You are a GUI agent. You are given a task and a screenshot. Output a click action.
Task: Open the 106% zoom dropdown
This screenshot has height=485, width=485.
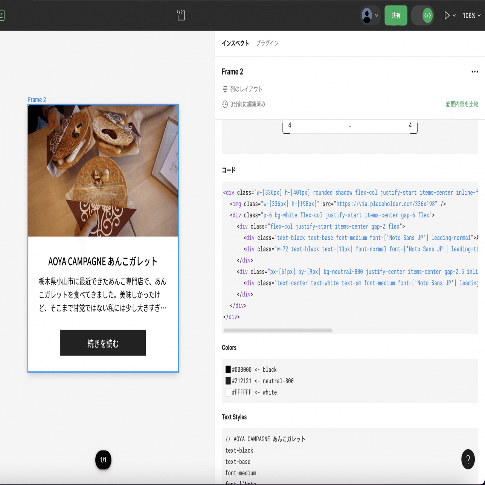click(x=471, y=15)
